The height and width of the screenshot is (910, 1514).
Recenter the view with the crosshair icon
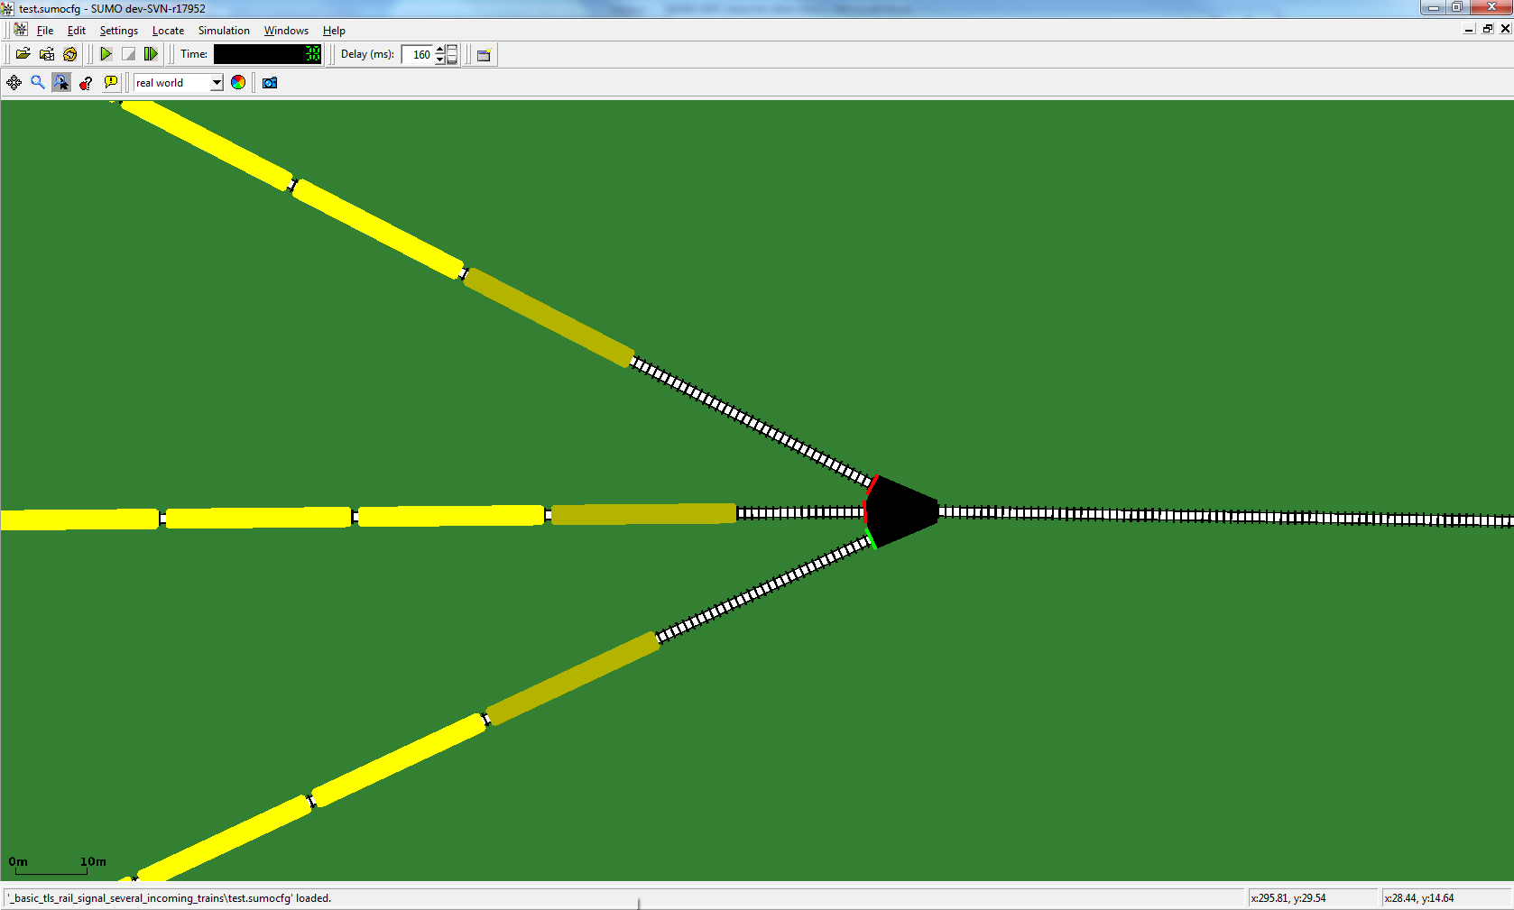(14, 83)
